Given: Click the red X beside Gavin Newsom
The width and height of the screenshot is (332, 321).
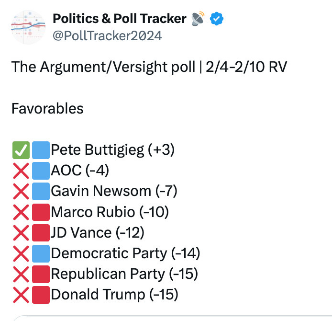Looking at the screenshot, I should (21, 192).
